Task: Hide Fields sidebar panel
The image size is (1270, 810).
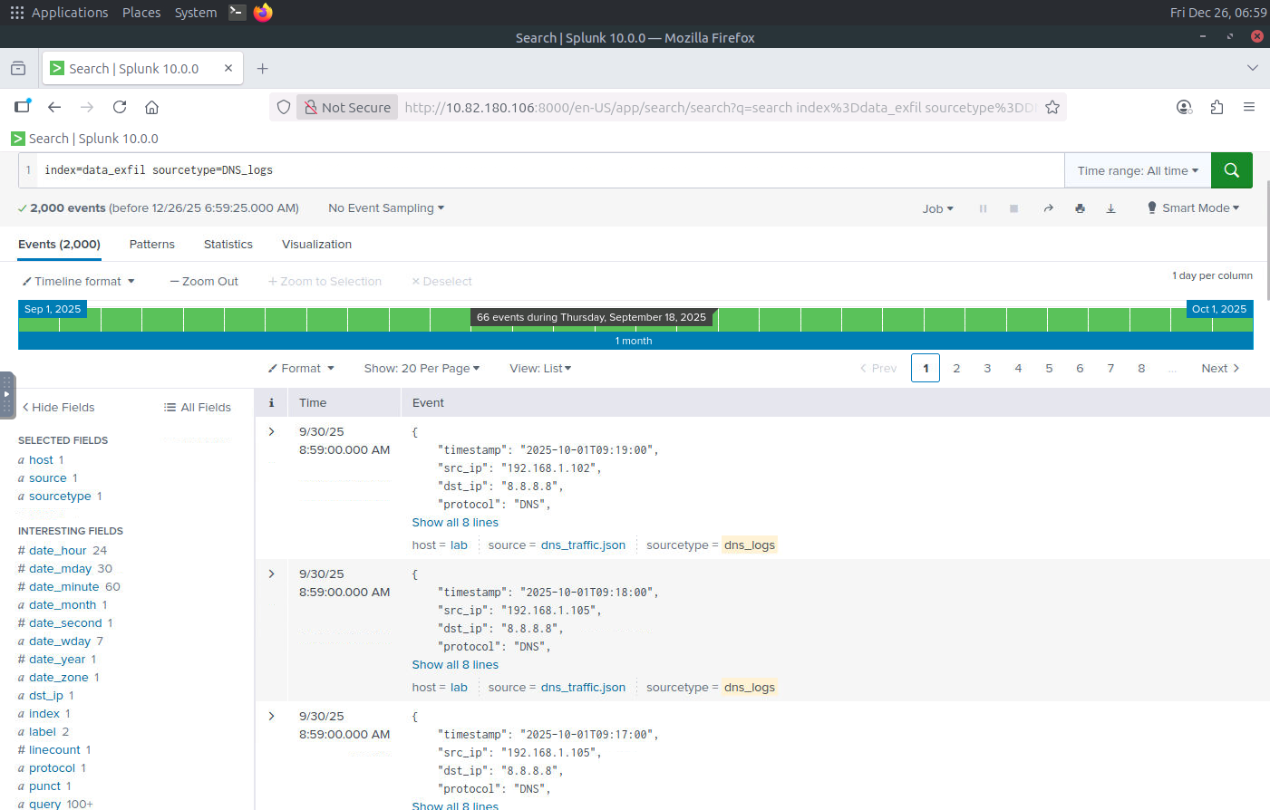Action: (58, 408)
